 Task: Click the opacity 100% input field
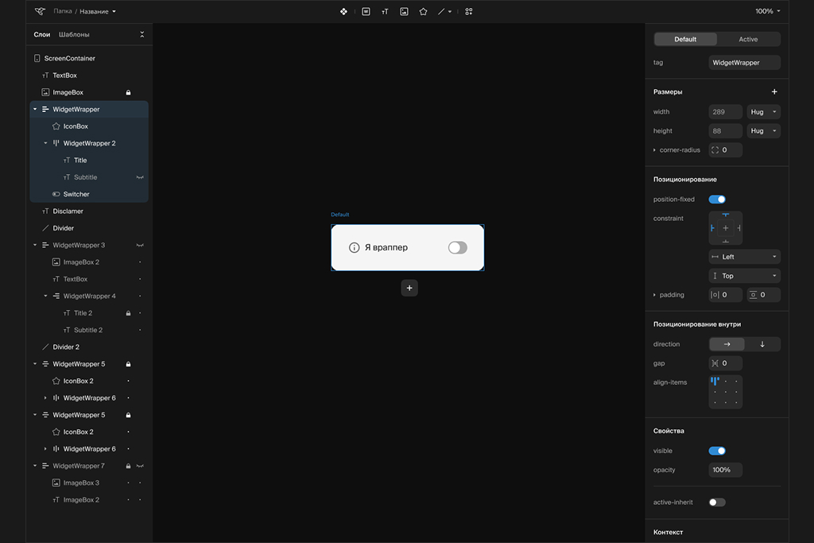point(725,470)
